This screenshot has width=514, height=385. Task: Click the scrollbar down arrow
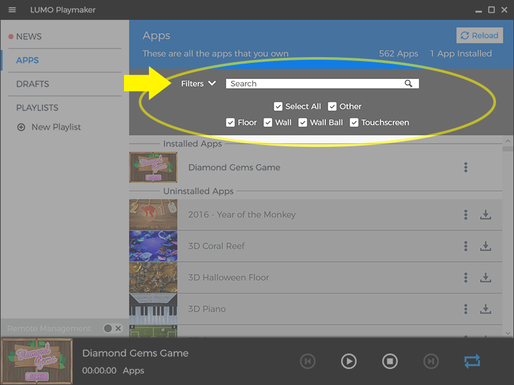pyautogui.click(x=508, y=333)
